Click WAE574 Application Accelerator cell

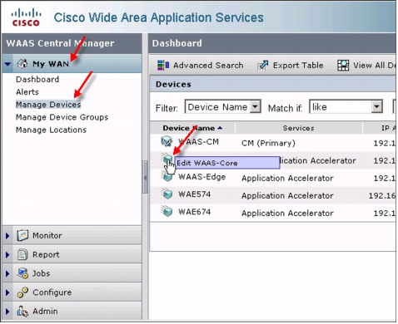point(287,195)
